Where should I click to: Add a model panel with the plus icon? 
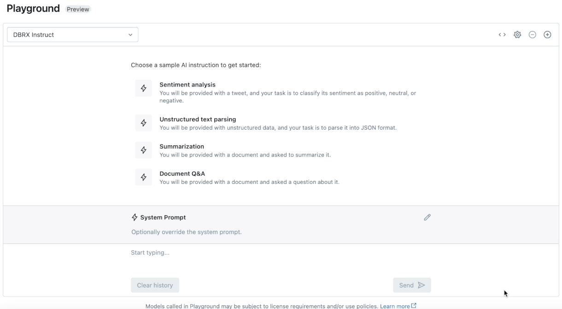pyautogui.click(x=548, y=34)
